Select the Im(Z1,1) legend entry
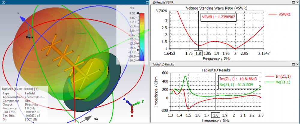The height and width of the screenshot is (124, 300). pos(278,76)
